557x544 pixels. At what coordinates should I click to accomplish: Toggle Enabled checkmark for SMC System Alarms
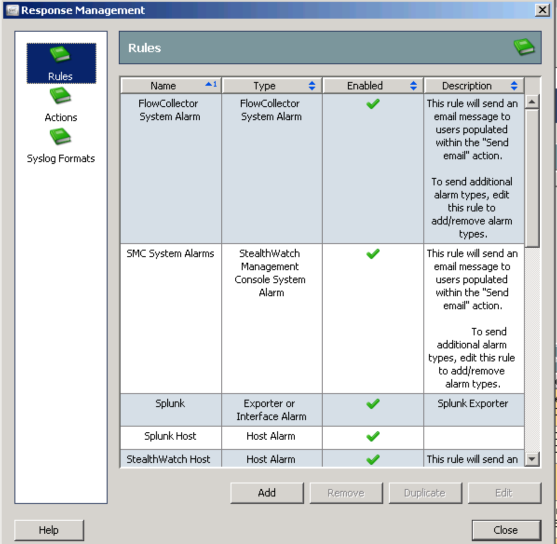pos(373,254)
